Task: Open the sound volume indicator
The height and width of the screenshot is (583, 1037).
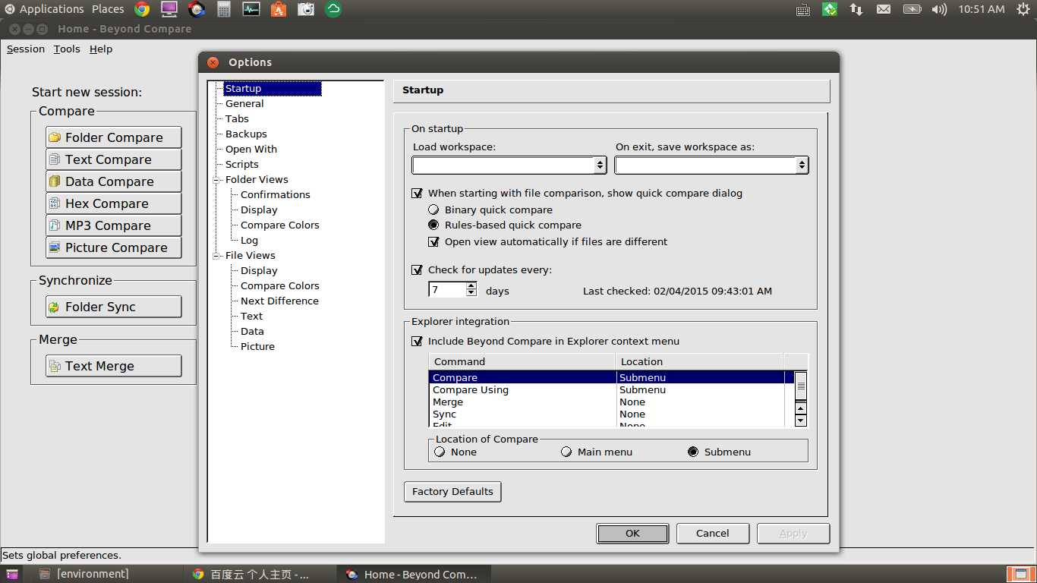Action: click(x=939, y=9)
